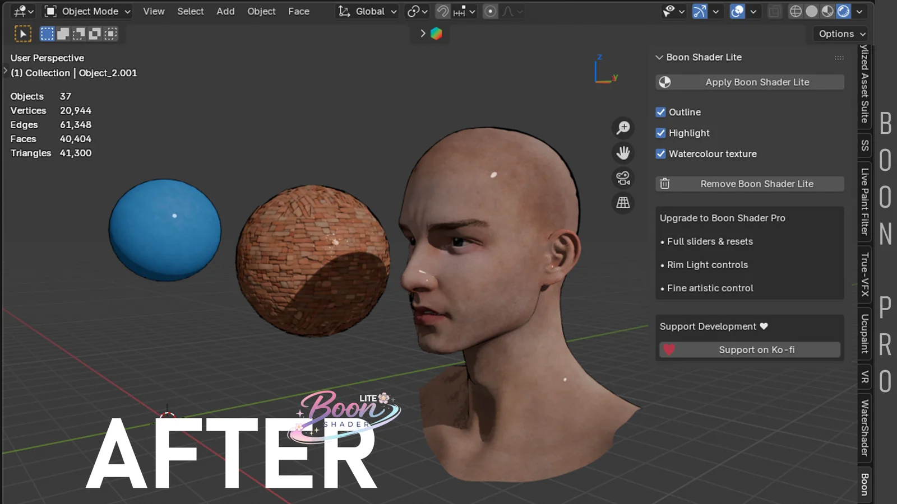Click the Z axis on the navigation gizmo
Screen dimensions: 897x504
click(599, 56)
